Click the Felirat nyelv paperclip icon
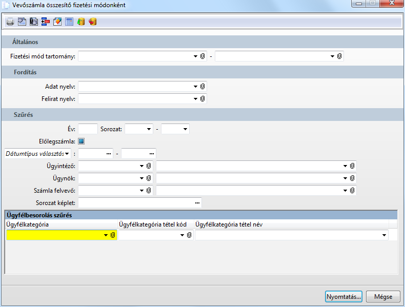This screenshot has width=405, height=307. tap(202, 98)
